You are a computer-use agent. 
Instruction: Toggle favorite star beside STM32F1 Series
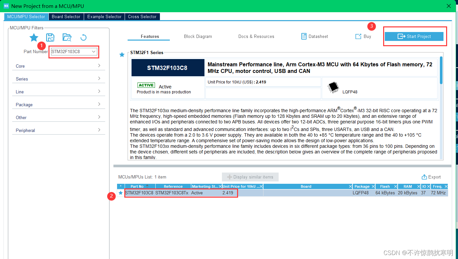pos(122,55)
